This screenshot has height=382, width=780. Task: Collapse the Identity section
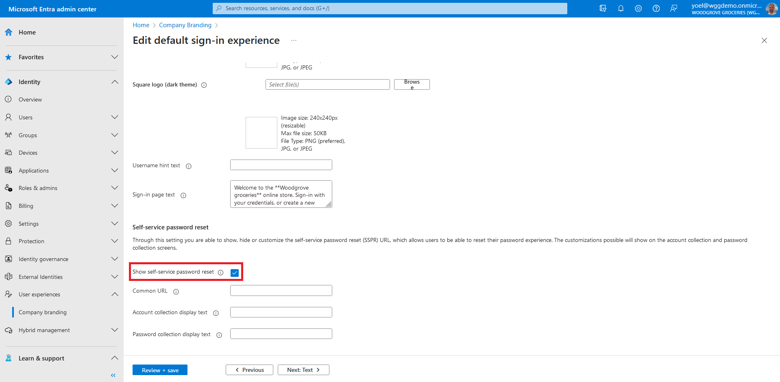point(115,82)
